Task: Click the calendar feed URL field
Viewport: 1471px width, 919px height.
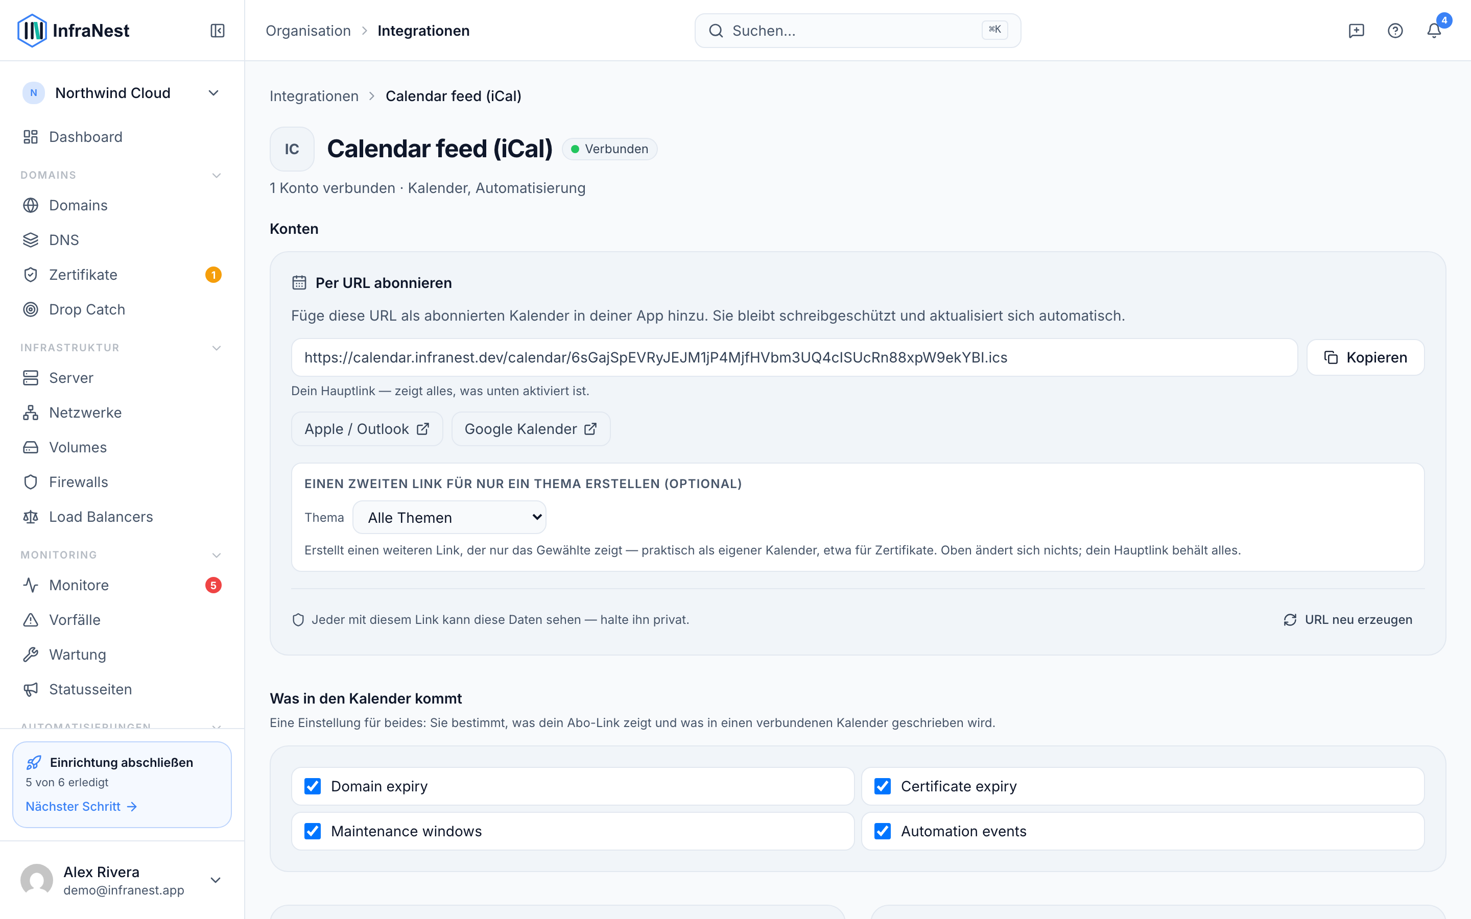Action: tap(794, 357)
